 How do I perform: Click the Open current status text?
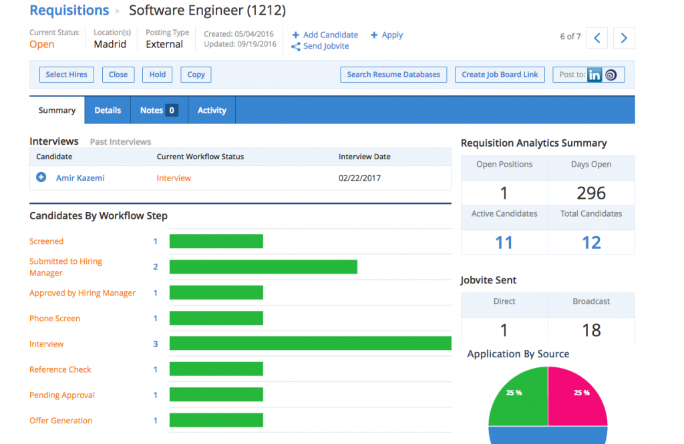[x=42, y=45]
